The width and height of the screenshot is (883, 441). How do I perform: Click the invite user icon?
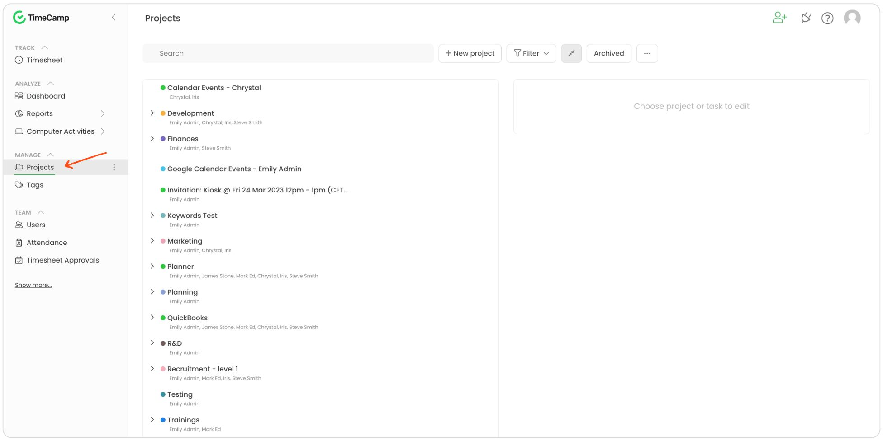780,18
